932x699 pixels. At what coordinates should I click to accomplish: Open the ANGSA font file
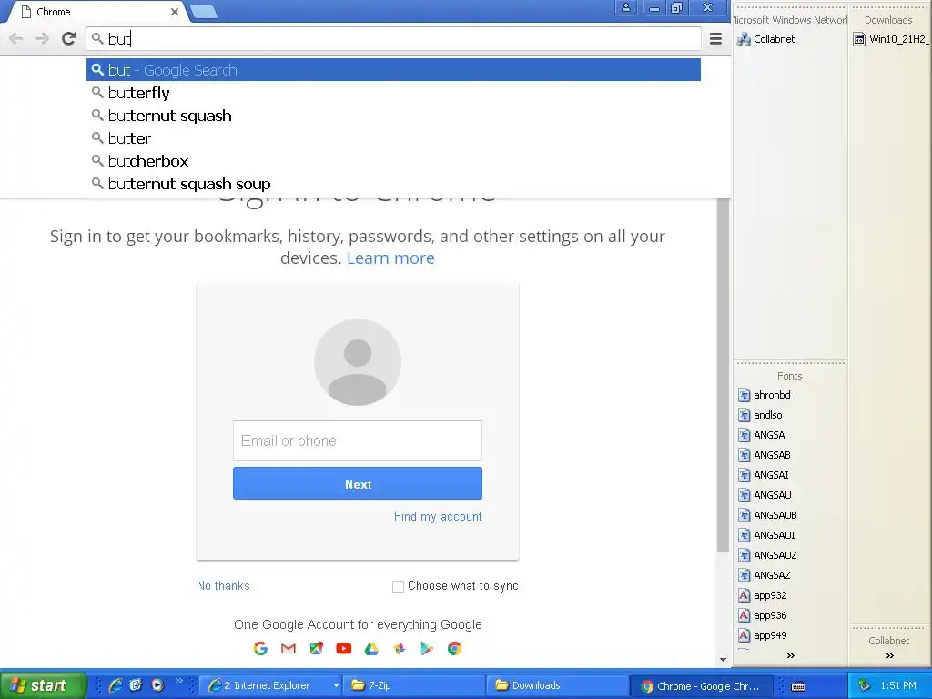(762, 435)
